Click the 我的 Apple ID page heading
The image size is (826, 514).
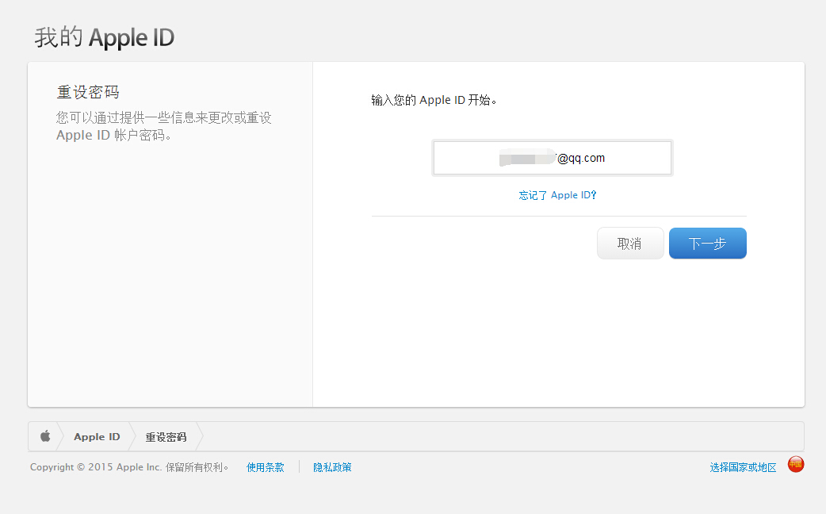tap(104, 36)
